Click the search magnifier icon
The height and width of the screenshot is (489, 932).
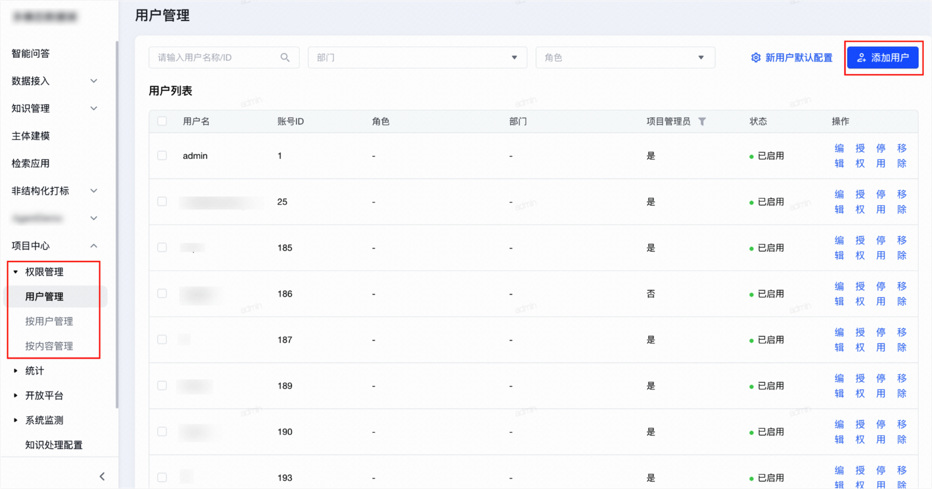click(x=285, y=58)
